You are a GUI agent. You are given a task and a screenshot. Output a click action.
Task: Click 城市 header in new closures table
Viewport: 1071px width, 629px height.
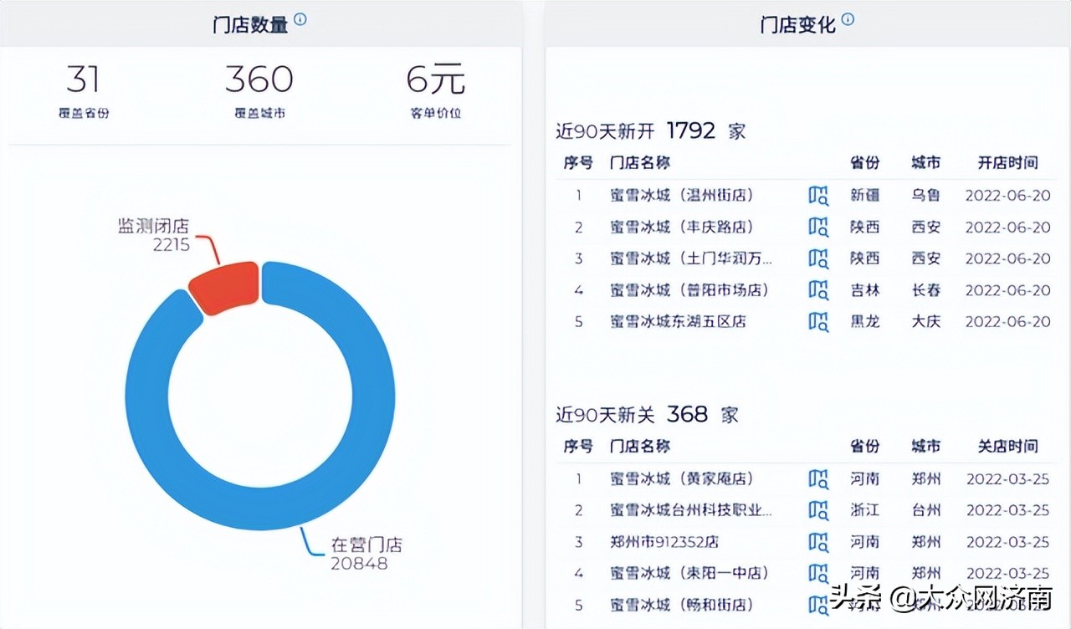(x=926, y=447)
